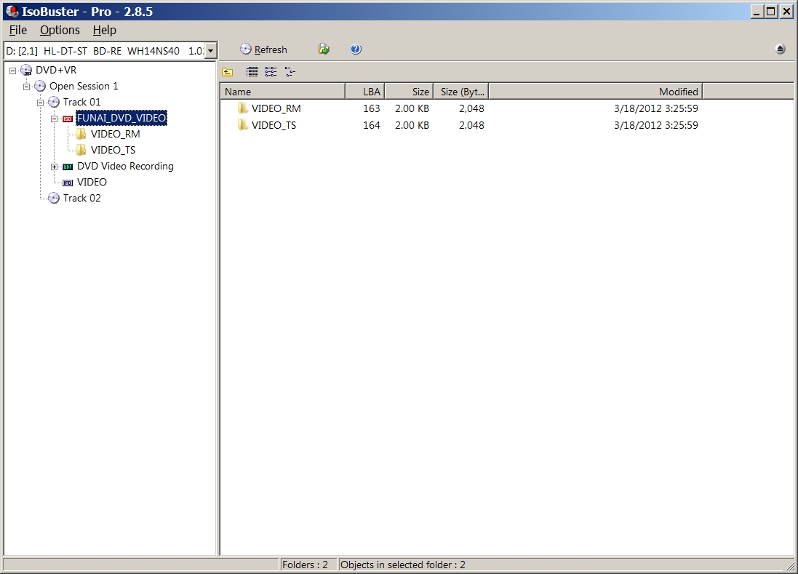Click the DVD+VR disc icon
Image resolution: width=798 pixels, height=574 pixels.
tap(26, 71)
